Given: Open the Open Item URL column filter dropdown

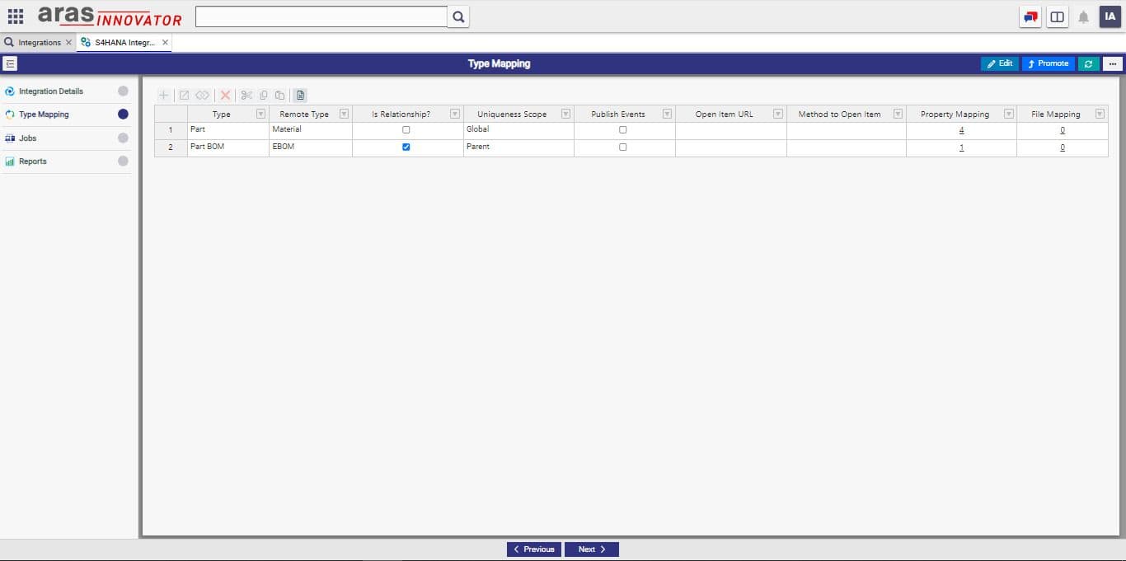Looking at the screenshot, I should [x=778, y=114].
